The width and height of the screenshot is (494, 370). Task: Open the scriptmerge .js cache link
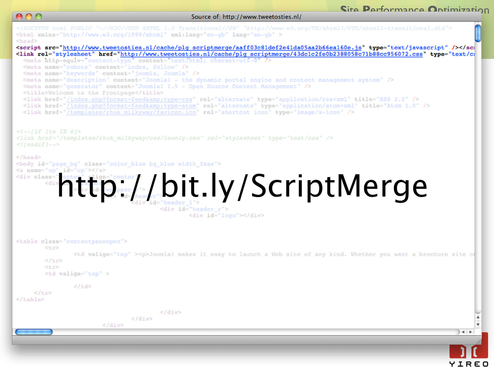click(212, 47)
